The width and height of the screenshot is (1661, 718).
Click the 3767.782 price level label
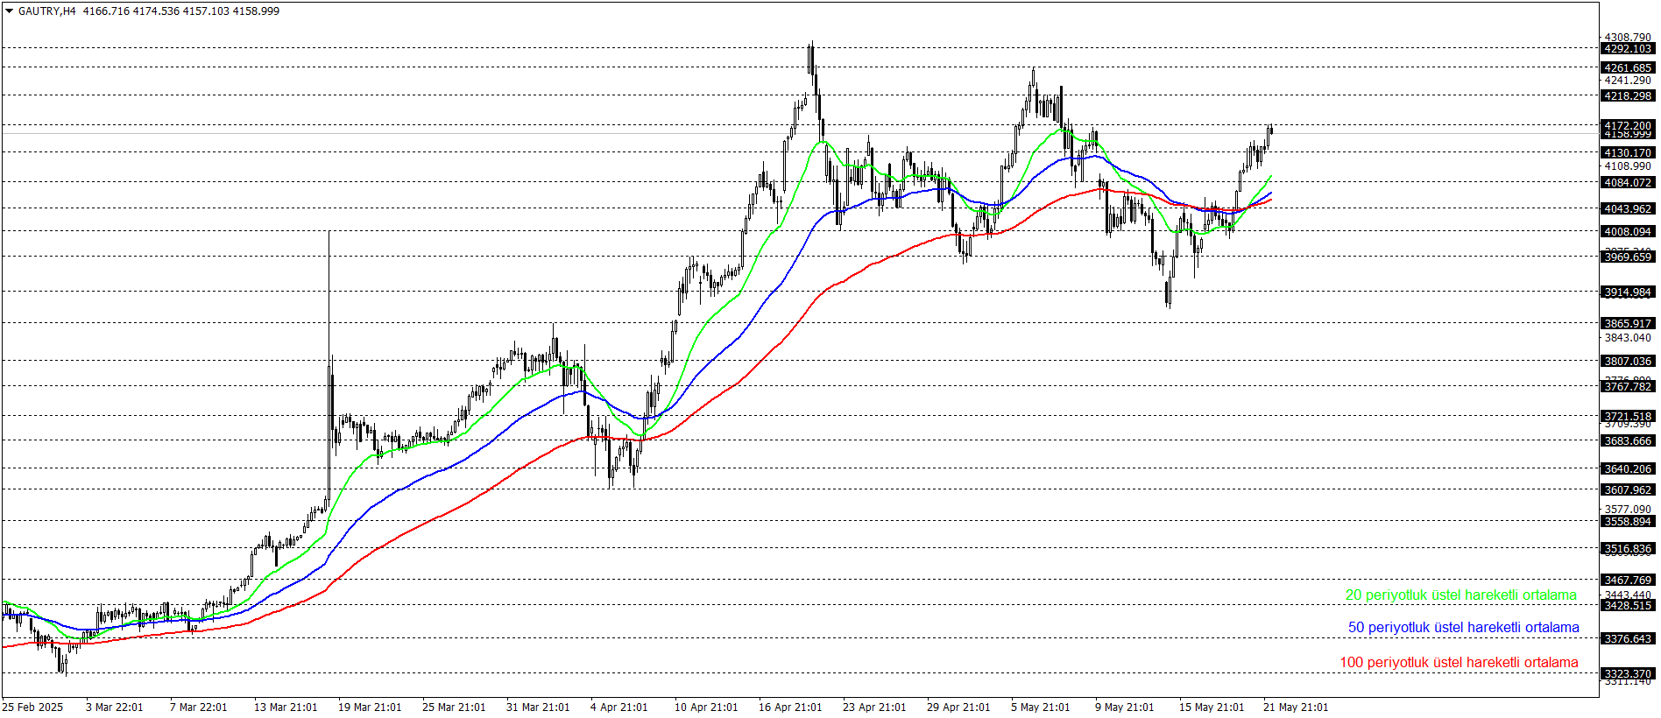tap(1628, 387)
